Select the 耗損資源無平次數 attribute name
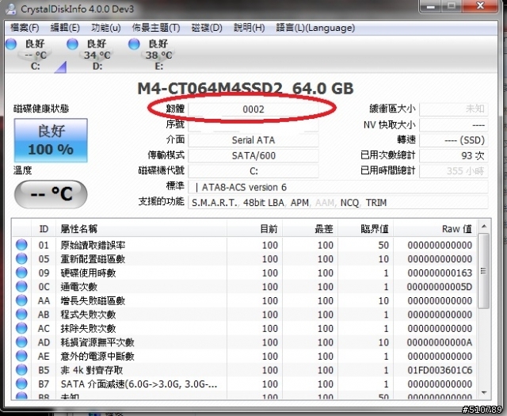The height and width of the screenshot is (416, 507). [97, 342]
